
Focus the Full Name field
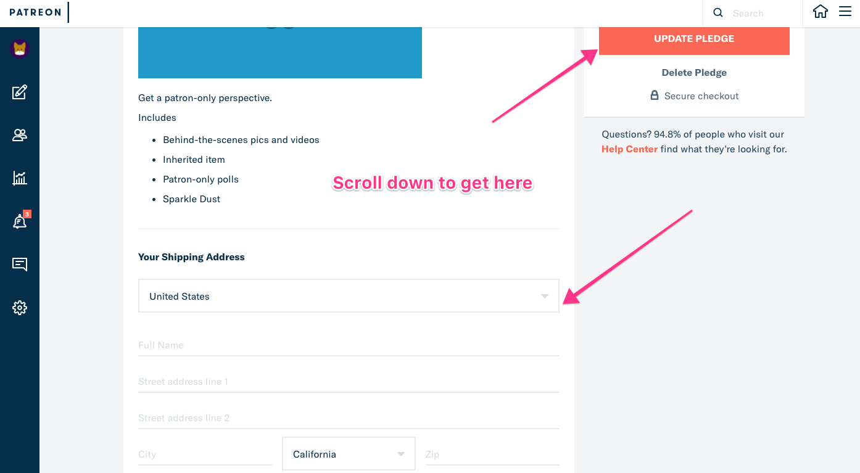coord(349,345)
